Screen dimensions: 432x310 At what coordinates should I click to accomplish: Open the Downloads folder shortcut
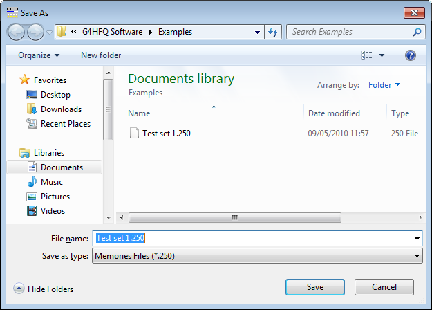click(x=60, y=109)
